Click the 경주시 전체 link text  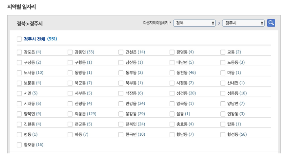34,39
